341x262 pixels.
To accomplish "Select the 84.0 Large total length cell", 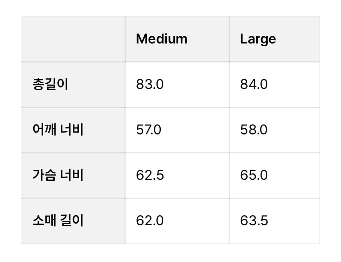I will pyautogui.click(x=274, y=85).
